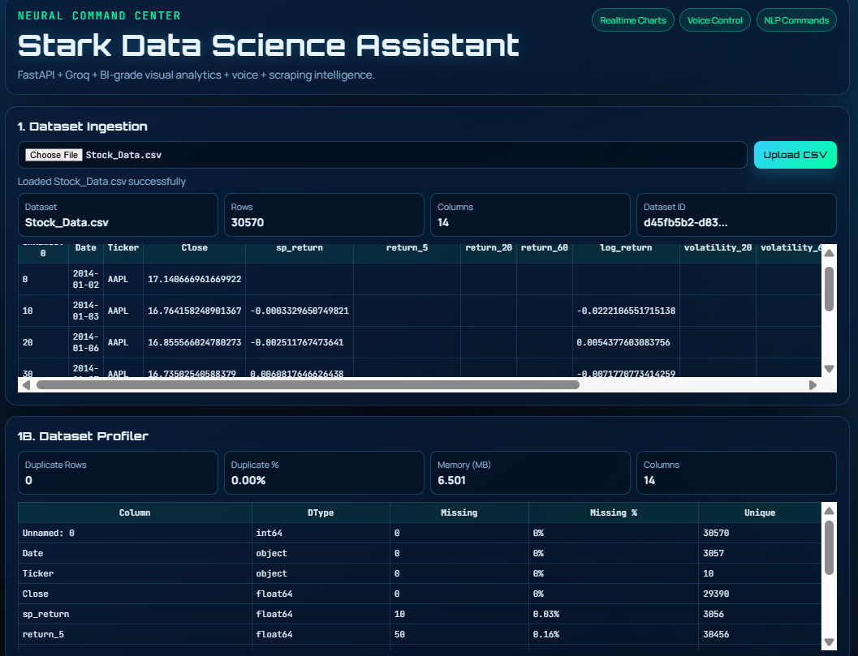Image resolution: width=858 pixels, height=656 pixels.
Task: Click the Date row name in profiler
Action: click(32, 553)
